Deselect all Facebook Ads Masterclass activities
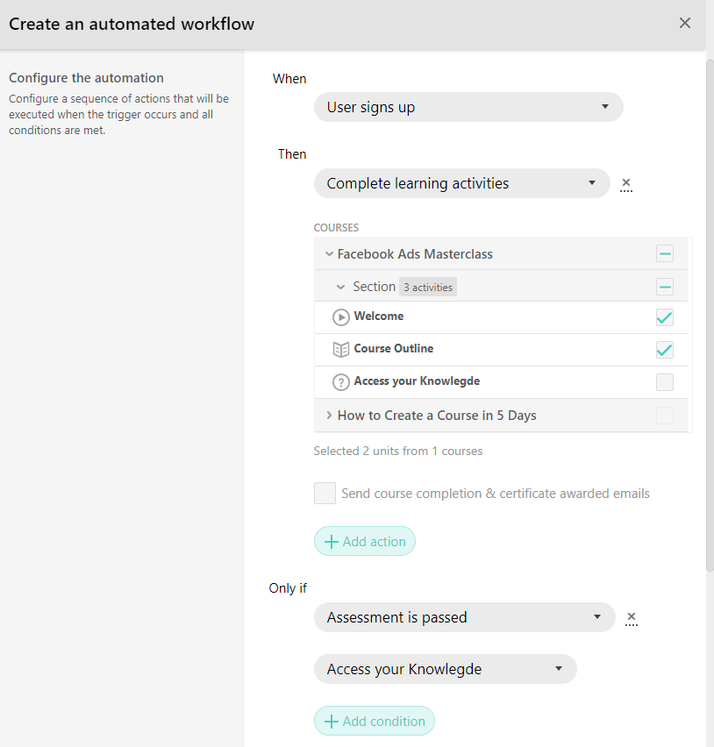This screenshot has height=747, width=714. coord(665,254)
